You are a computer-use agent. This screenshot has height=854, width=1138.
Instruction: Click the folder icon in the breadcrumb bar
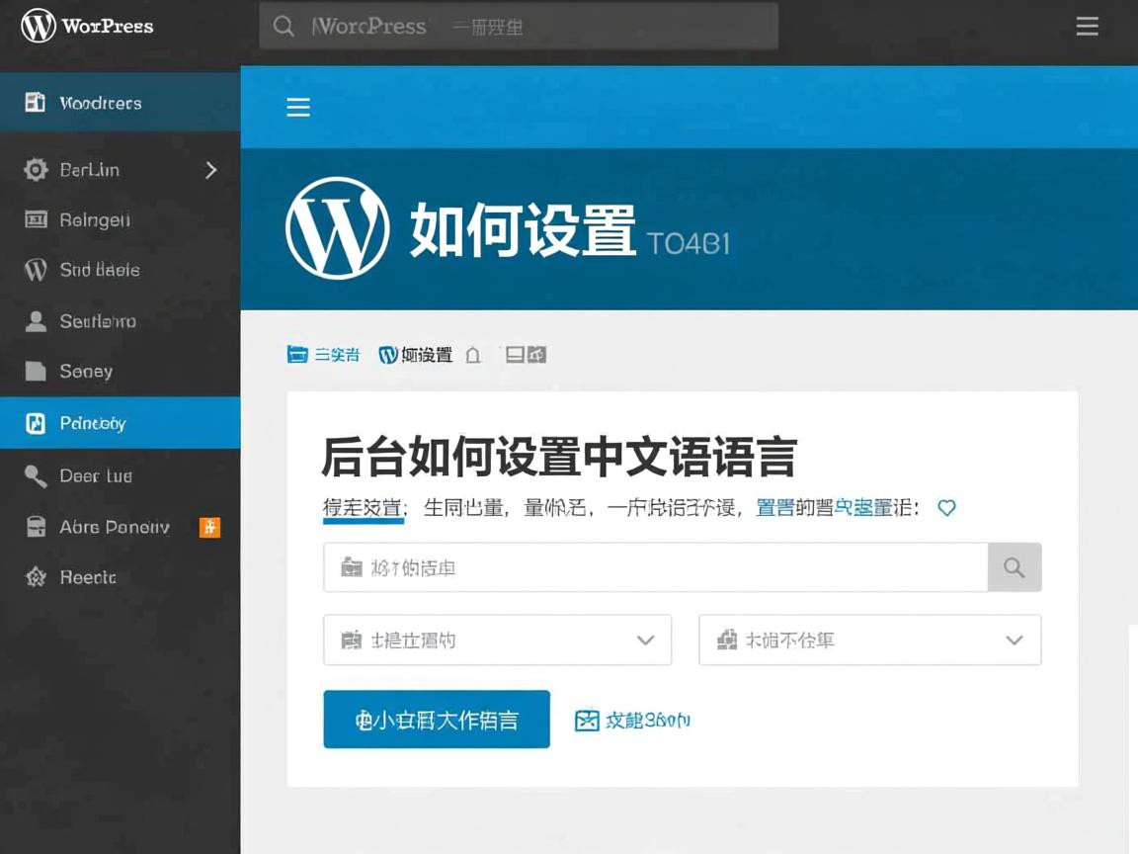tap(298, 354)
